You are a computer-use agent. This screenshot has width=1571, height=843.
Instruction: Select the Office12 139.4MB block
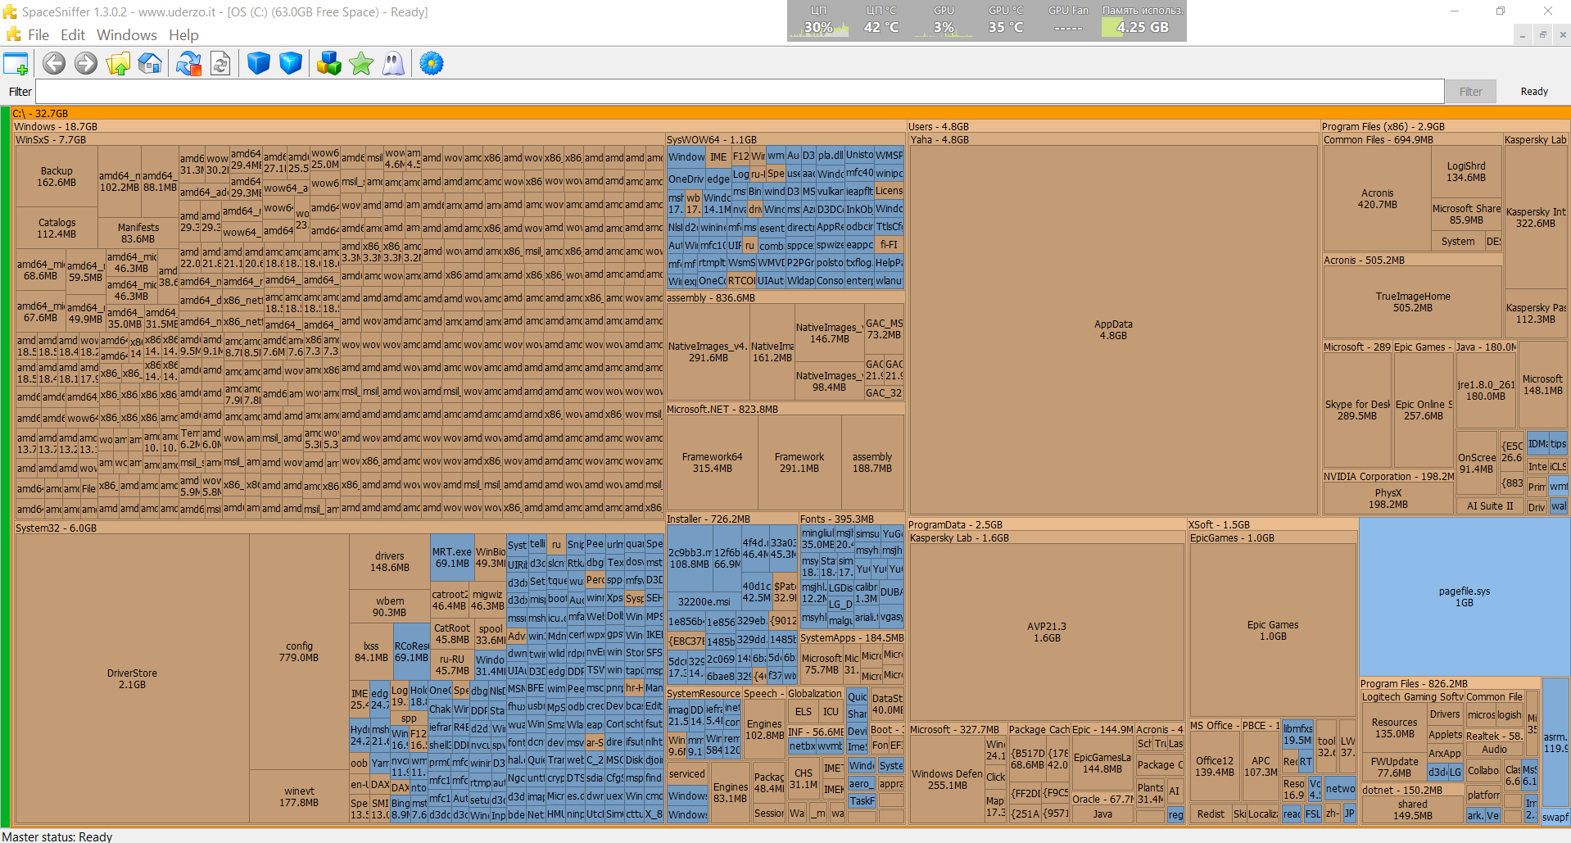point(1214,766)
